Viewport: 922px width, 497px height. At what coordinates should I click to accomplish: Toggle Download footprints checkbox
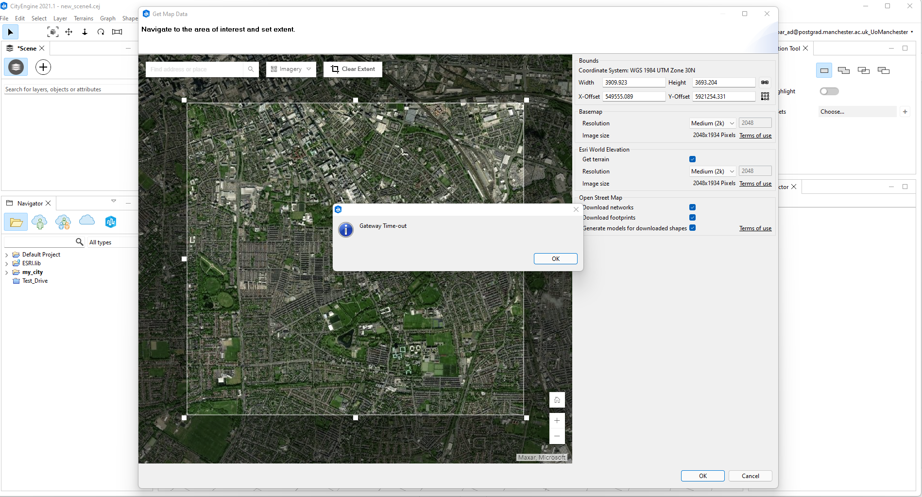692,218
